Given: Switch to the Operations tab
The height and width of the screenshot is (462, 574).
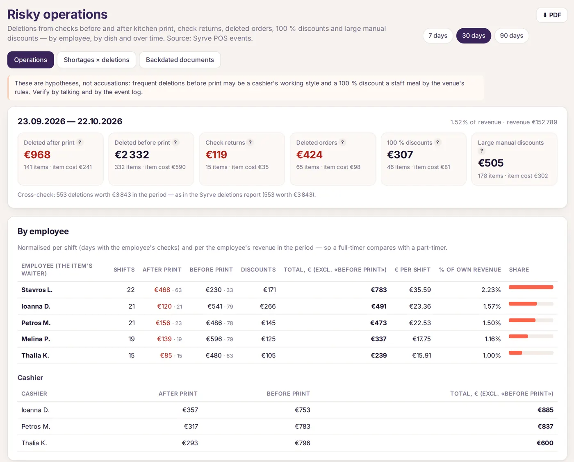Looking at the screenshot, I should point(31,60).
